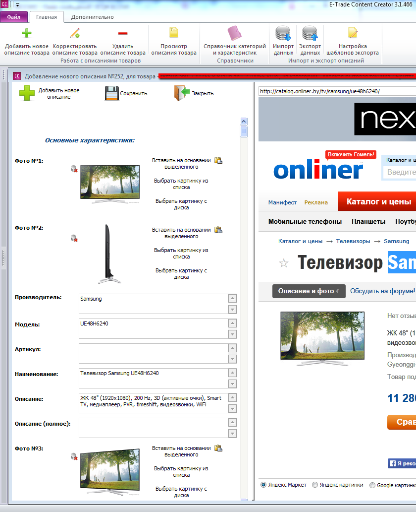This screenshot has width=416, height=512.
Task: Open Мобильные телефоны category menu
Action: click(x=305, y=221)
